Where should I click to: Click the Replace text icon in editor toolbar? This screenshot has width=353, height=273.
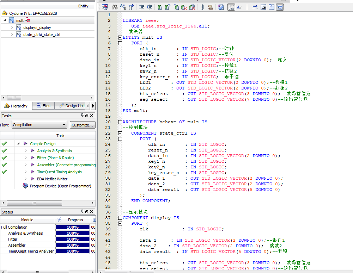tap(123, 7)
